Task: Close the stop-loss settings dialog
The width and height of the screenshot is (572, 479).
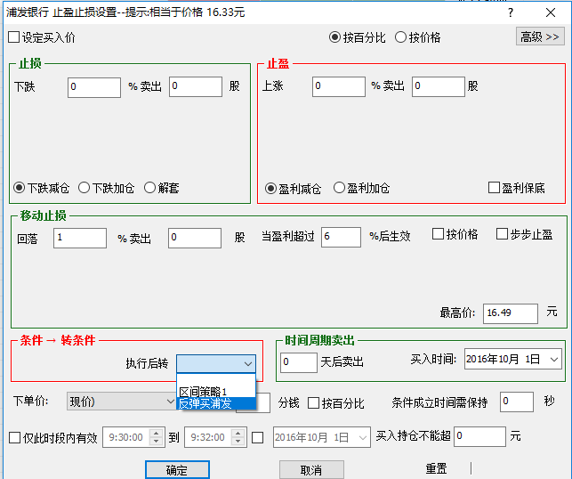Action: coord(550,12)
